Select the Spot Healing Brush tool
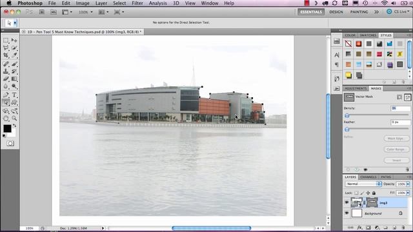413x232 pixels. [6, 64]
